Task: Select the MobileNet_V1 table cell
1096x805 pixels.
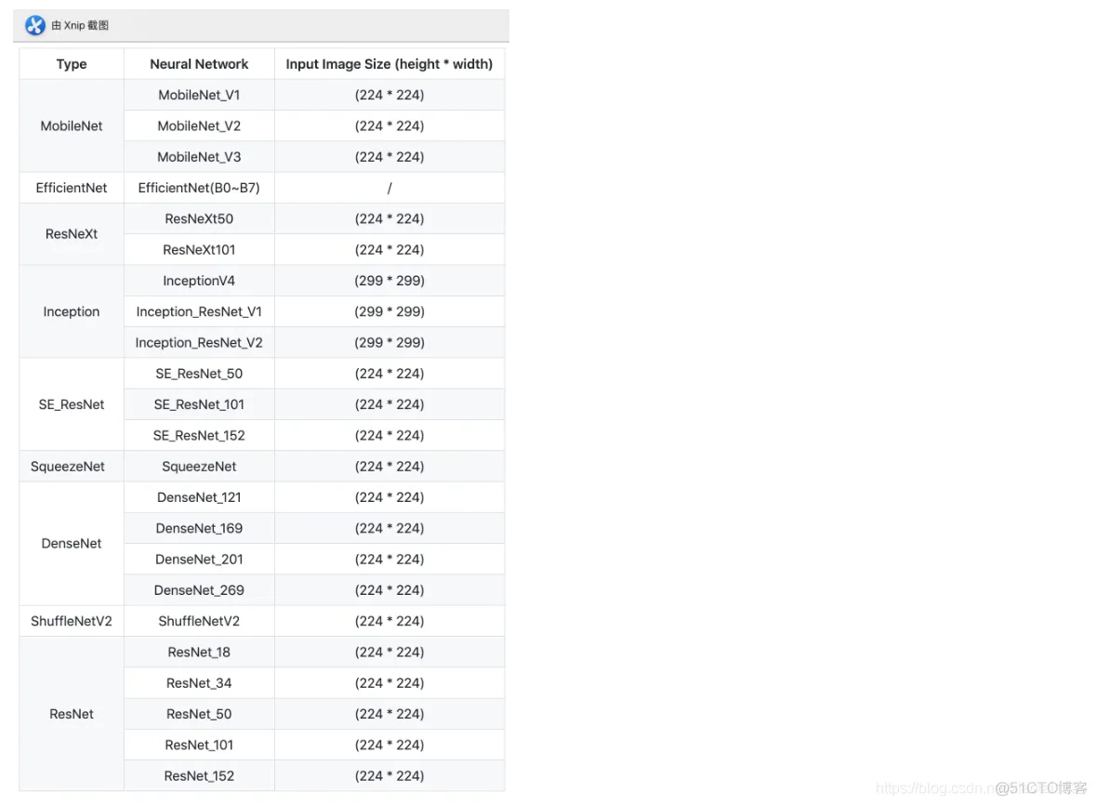Action: pos(199,95)
